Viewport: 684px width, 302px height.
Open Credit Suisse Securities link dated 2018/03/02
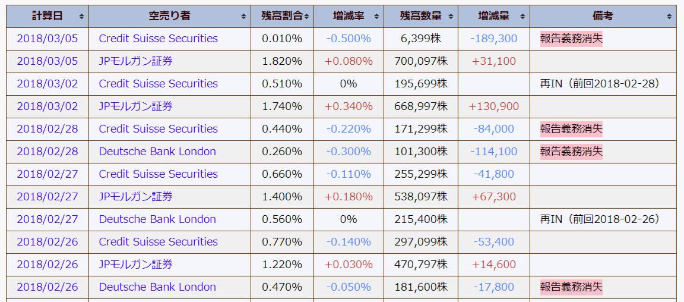pos(159,83)
